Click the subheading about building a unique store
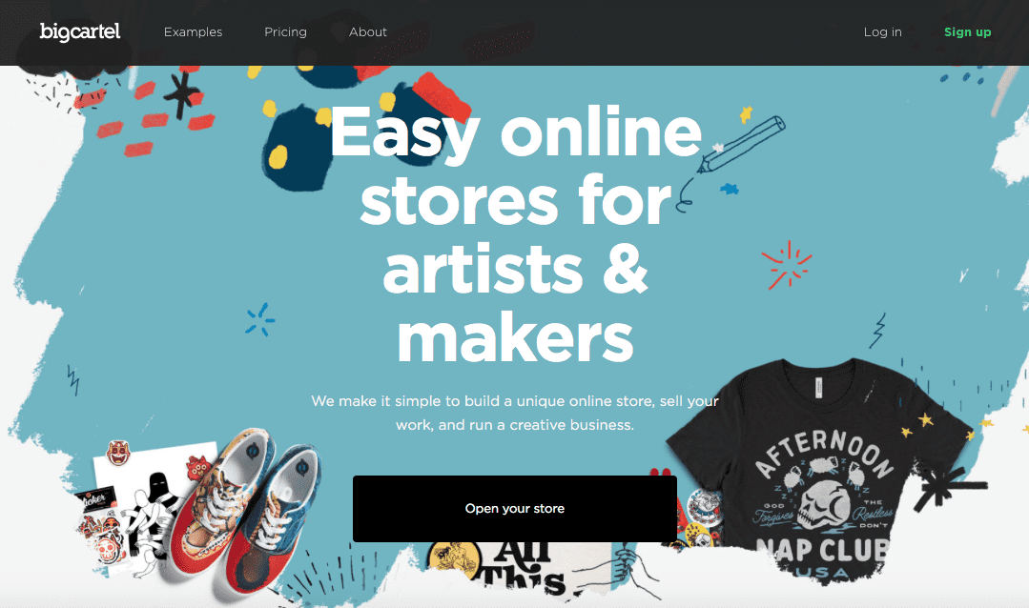 point(515,413)
